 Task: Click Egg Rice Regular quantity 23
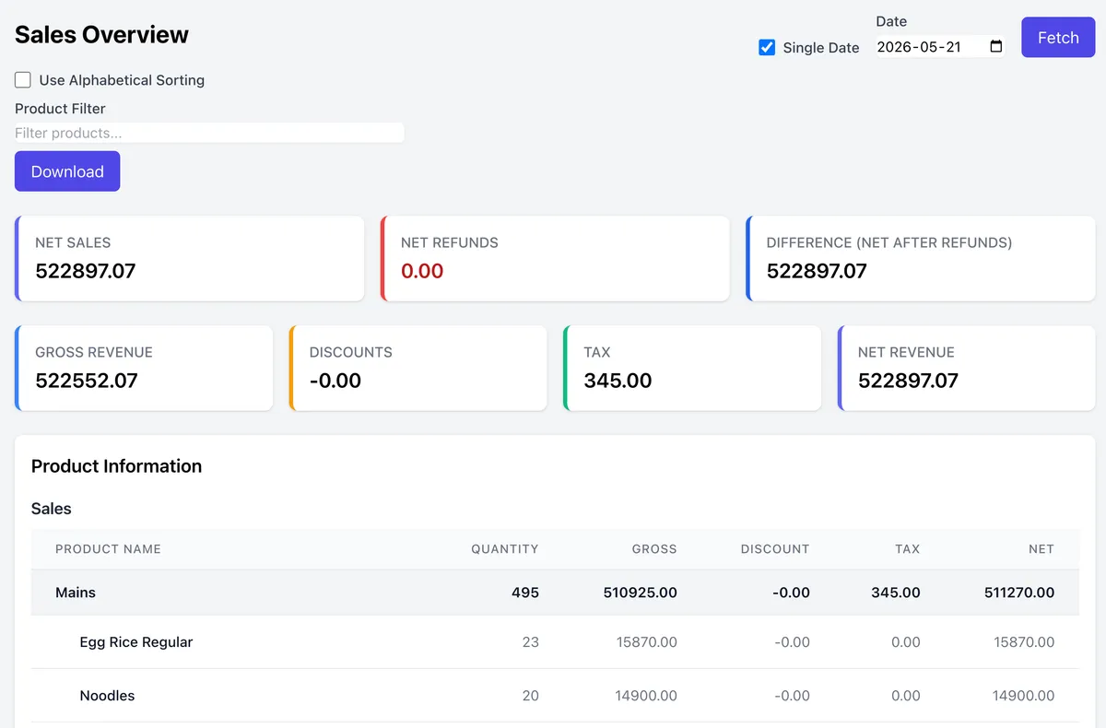pos(531,642)
